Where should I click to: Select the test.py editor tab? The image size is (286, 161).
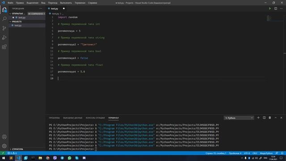(55, 8)
